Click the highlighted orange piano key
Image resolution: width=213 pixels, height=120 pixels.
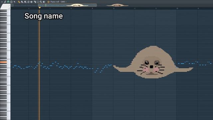[3, 62]
